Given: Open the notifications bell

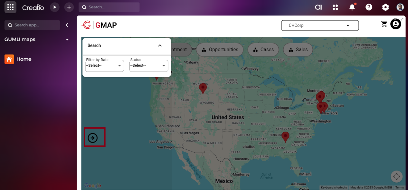Looking at the screenshot, I should (352, 7).
